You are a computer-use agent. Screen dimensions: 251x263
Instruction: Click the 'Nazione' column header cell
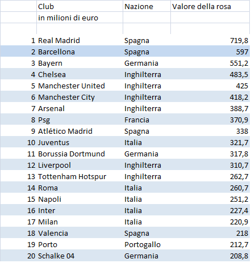tap(147, 6)
